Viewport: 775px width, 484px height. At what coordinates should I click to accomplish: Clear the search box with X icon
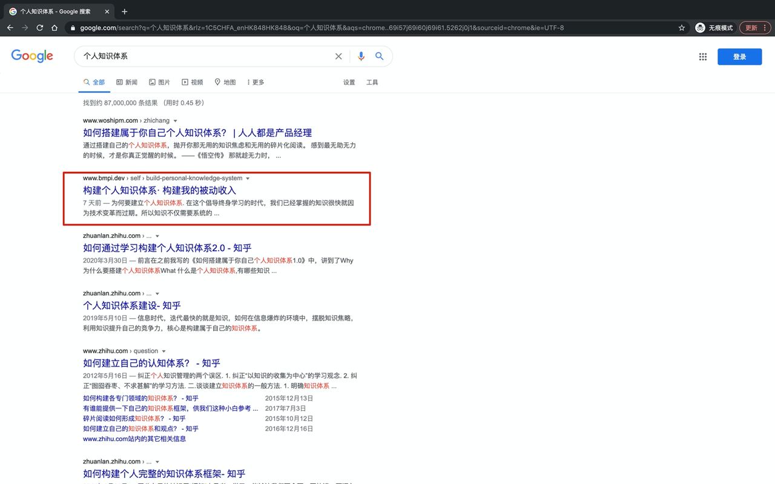tap(338, 56)
